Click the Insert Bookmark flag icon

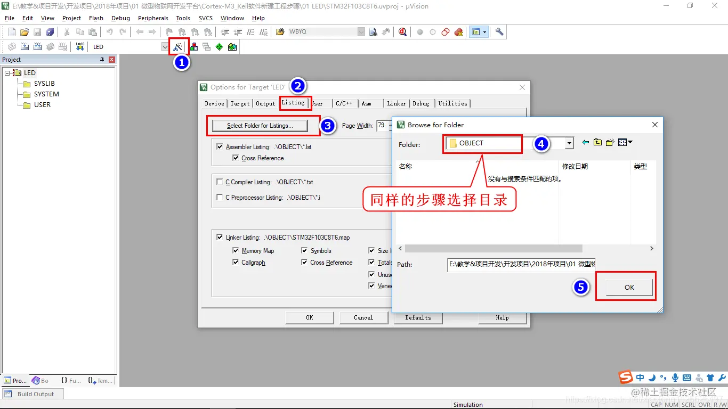pos(169,32)
